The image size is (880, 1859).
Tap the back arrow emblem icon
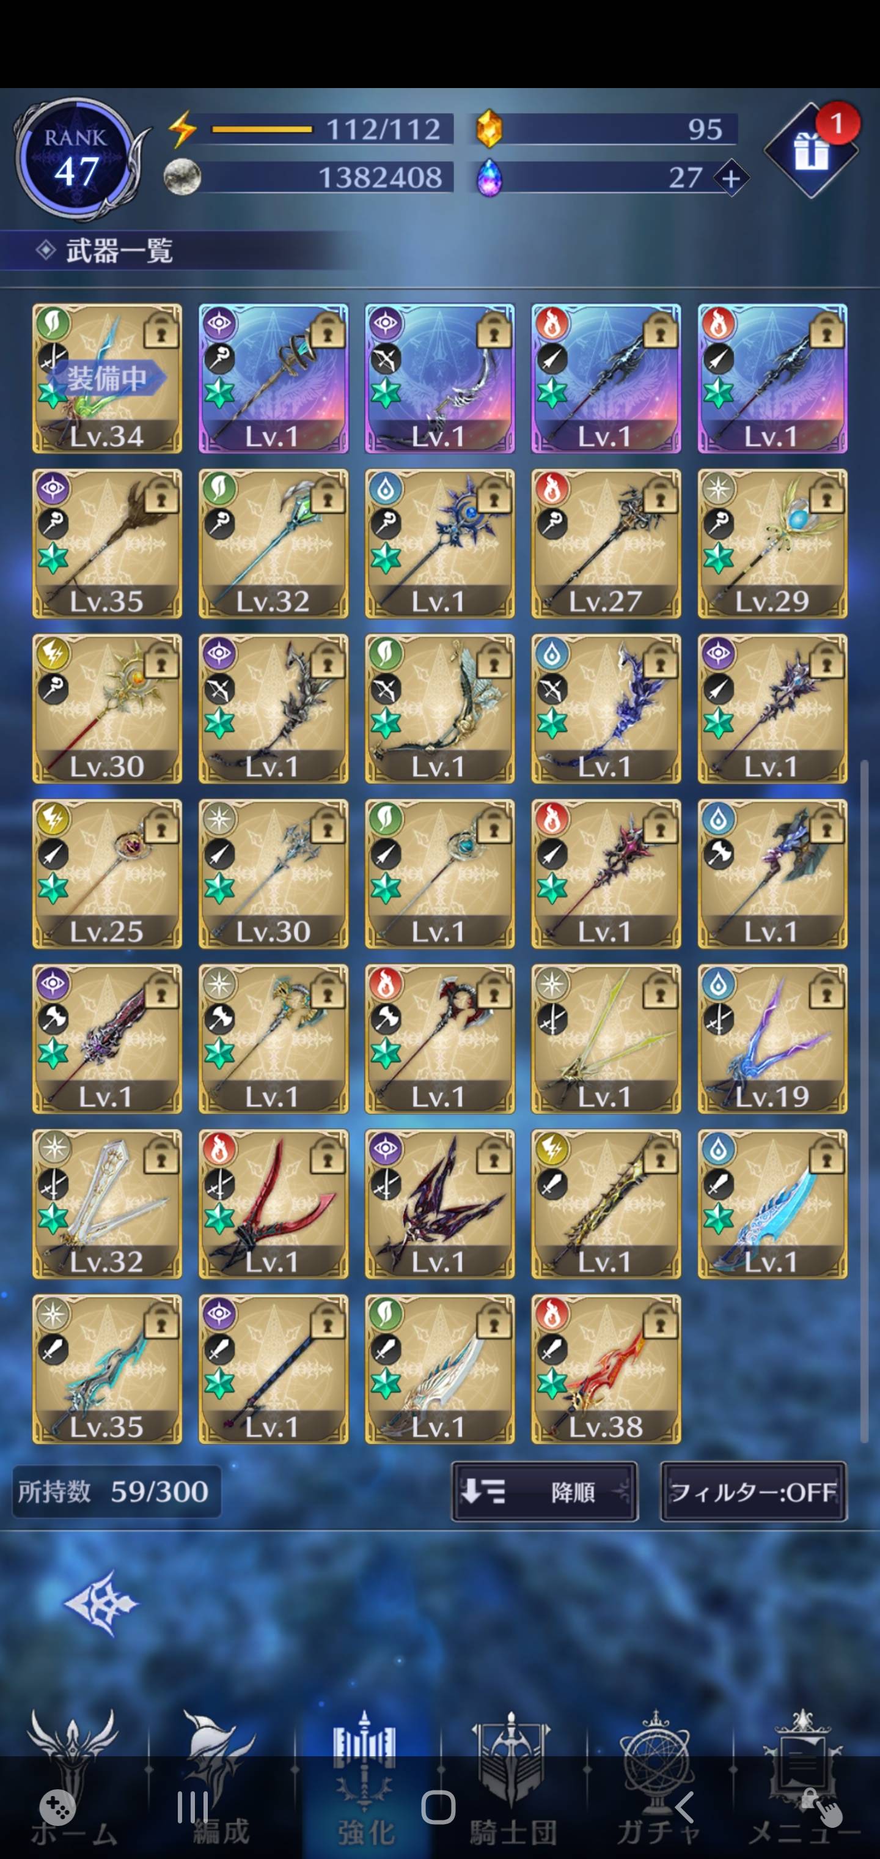pos(100,1603)
